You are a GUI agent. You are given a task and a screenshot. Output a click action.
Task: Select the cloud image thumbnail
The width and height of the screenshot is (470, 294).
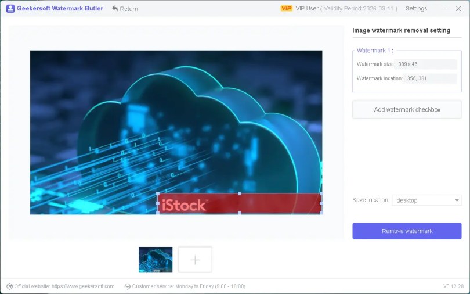click(x=156, y=260)
